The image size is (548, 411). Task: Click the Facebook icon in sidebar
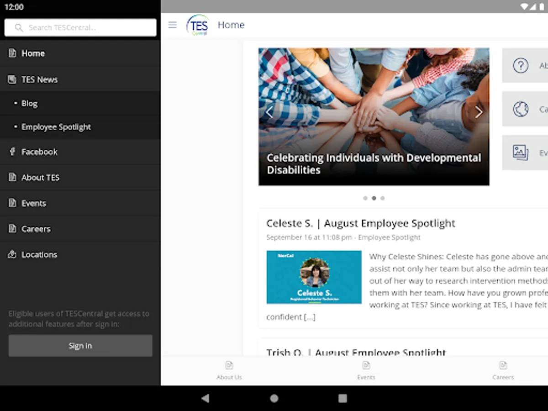pyautogui.click(x=12, y=152)
